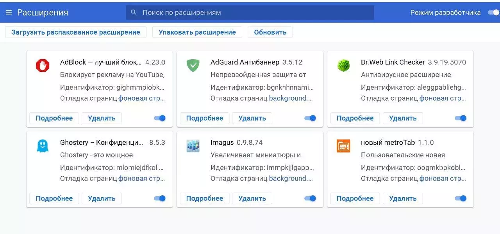Open metroTab фоновая страница link
500x234 pixels.
coord(443,179)
